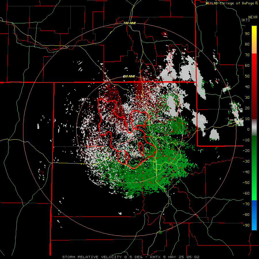
Task: Click the 20 value on velocity scale
Action: click(x=247, y=108)
